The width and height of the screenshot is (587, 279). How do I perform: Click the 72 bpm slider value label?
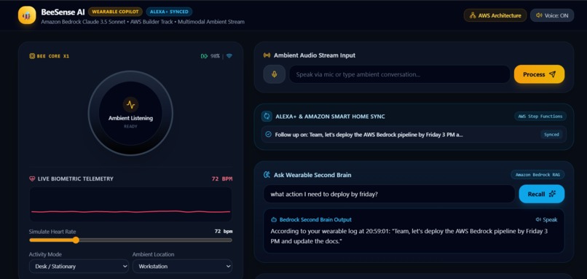pos(224,232)
